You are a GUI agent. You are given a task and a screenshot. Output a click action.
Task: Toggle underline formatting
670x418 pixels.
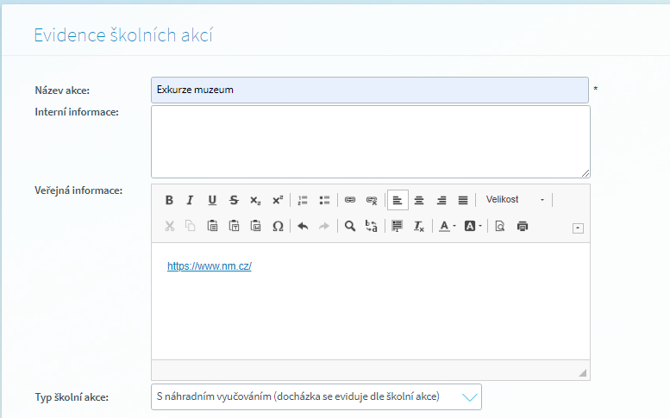point(212,200)
